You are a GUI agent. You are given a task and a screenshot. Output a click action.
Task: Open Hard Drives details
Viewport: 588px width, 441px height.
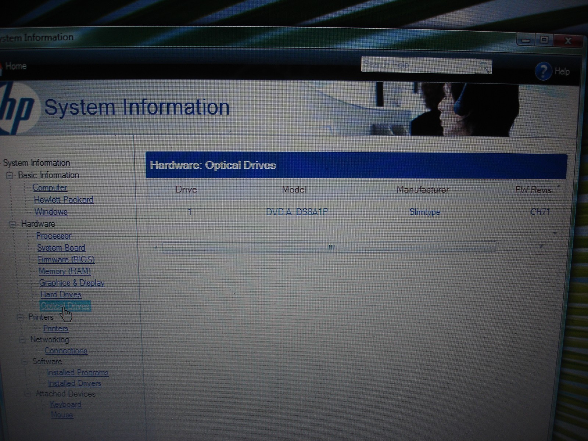(61, 294)
